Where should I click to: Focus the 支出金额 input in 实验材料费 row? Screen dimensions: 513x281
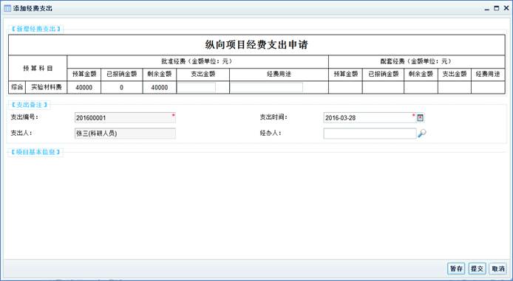[x=197, y=88]
